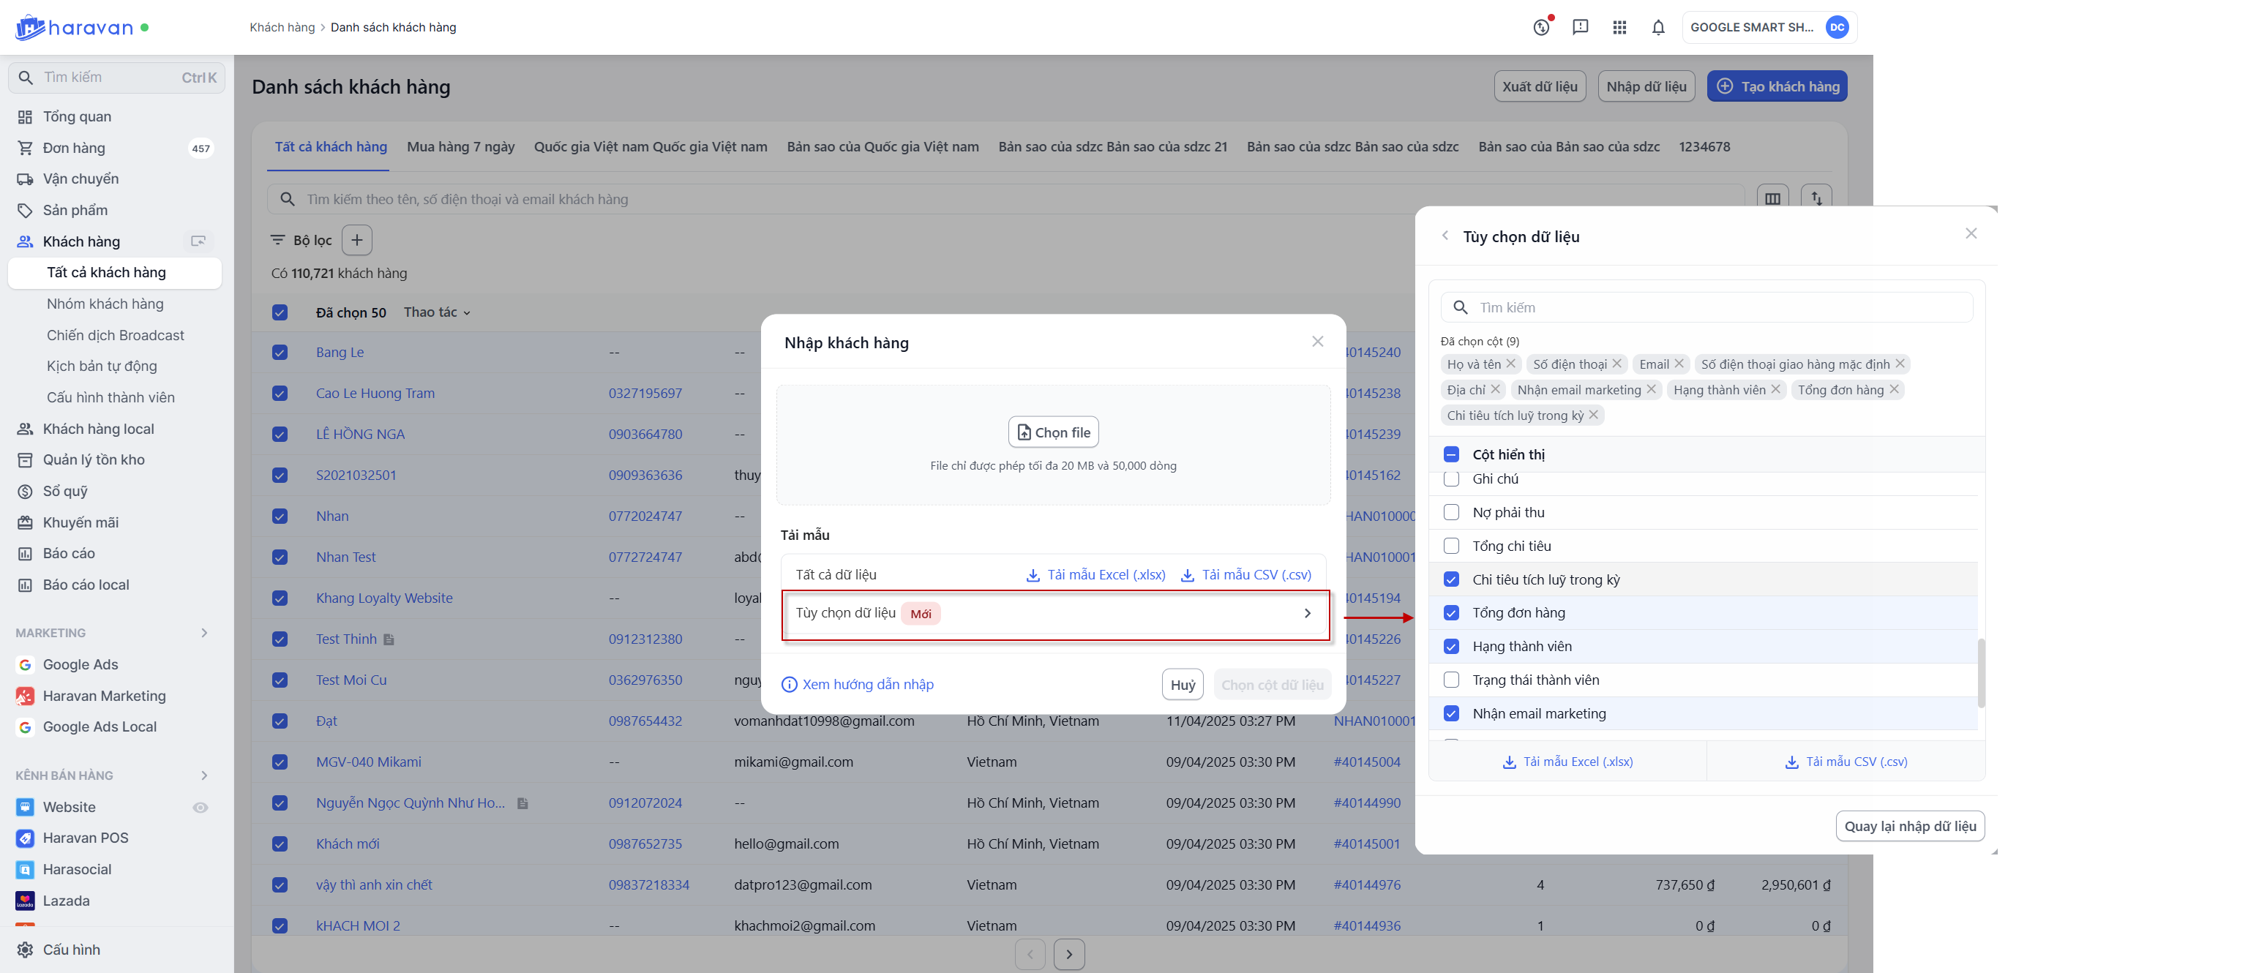Open the apps grid icon
The height and width of the screenshot is (973, 2248).
point(1619,27)
